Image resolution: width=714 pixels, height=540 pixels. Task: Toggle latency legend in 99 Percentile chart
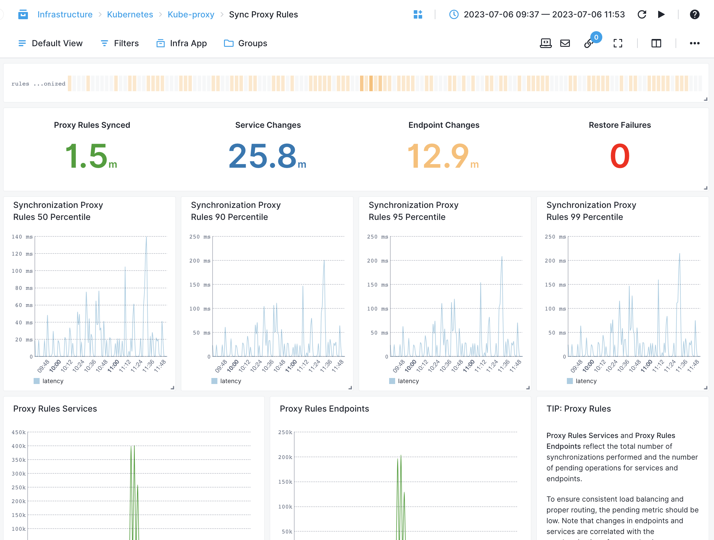tap(582, 381)
